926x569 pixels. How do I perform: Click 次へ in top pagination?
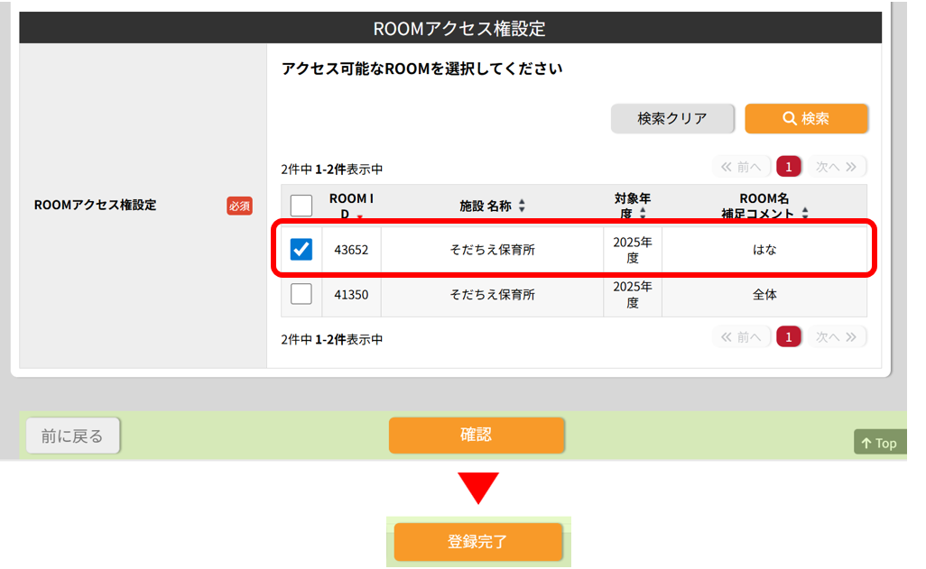pos(836,167)
